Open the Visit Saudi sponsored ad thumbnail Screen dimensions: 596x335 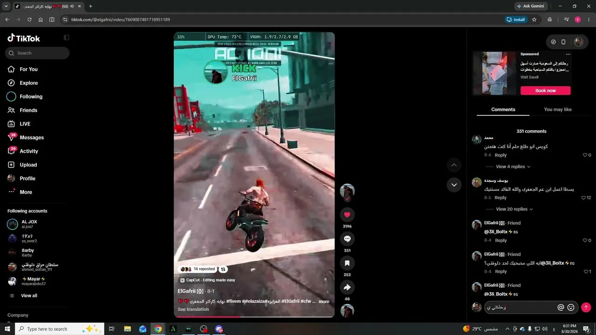click(494, 74)
